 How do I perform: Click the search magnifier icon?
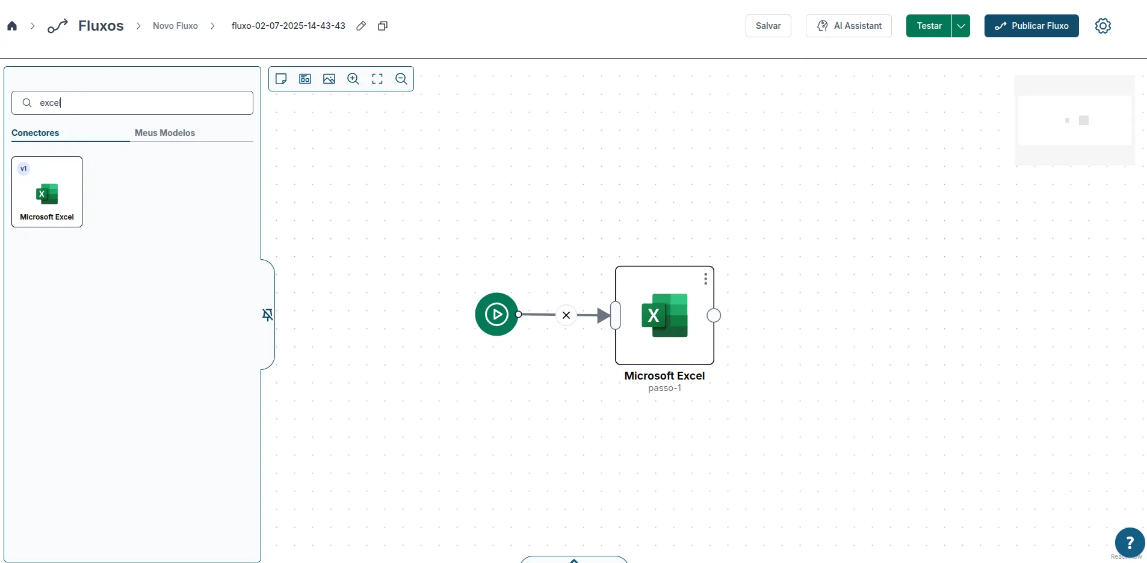[x=27, y=103]
